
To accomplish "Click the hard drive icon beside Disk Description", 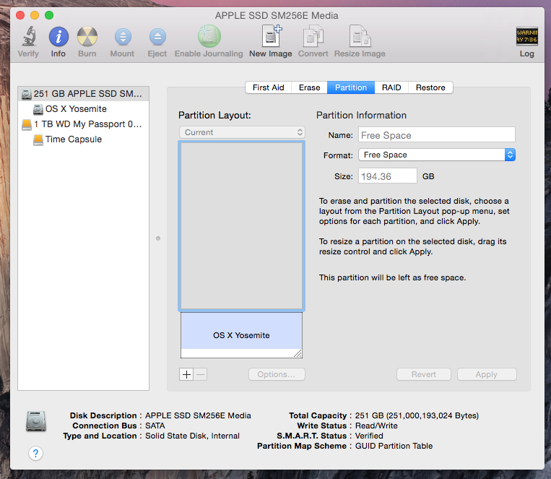I will click(x=36, y=421).
